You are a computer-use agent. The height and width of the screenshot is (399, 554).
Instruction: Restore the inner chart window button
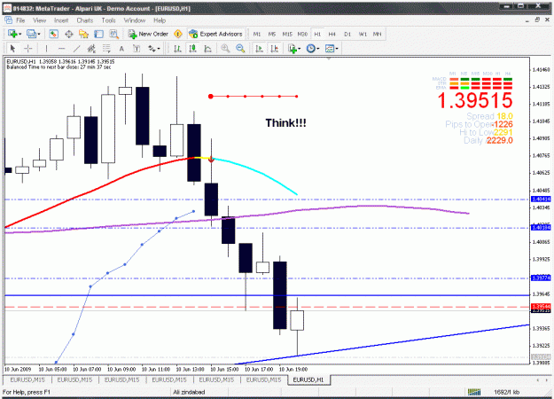click(537, 20)
